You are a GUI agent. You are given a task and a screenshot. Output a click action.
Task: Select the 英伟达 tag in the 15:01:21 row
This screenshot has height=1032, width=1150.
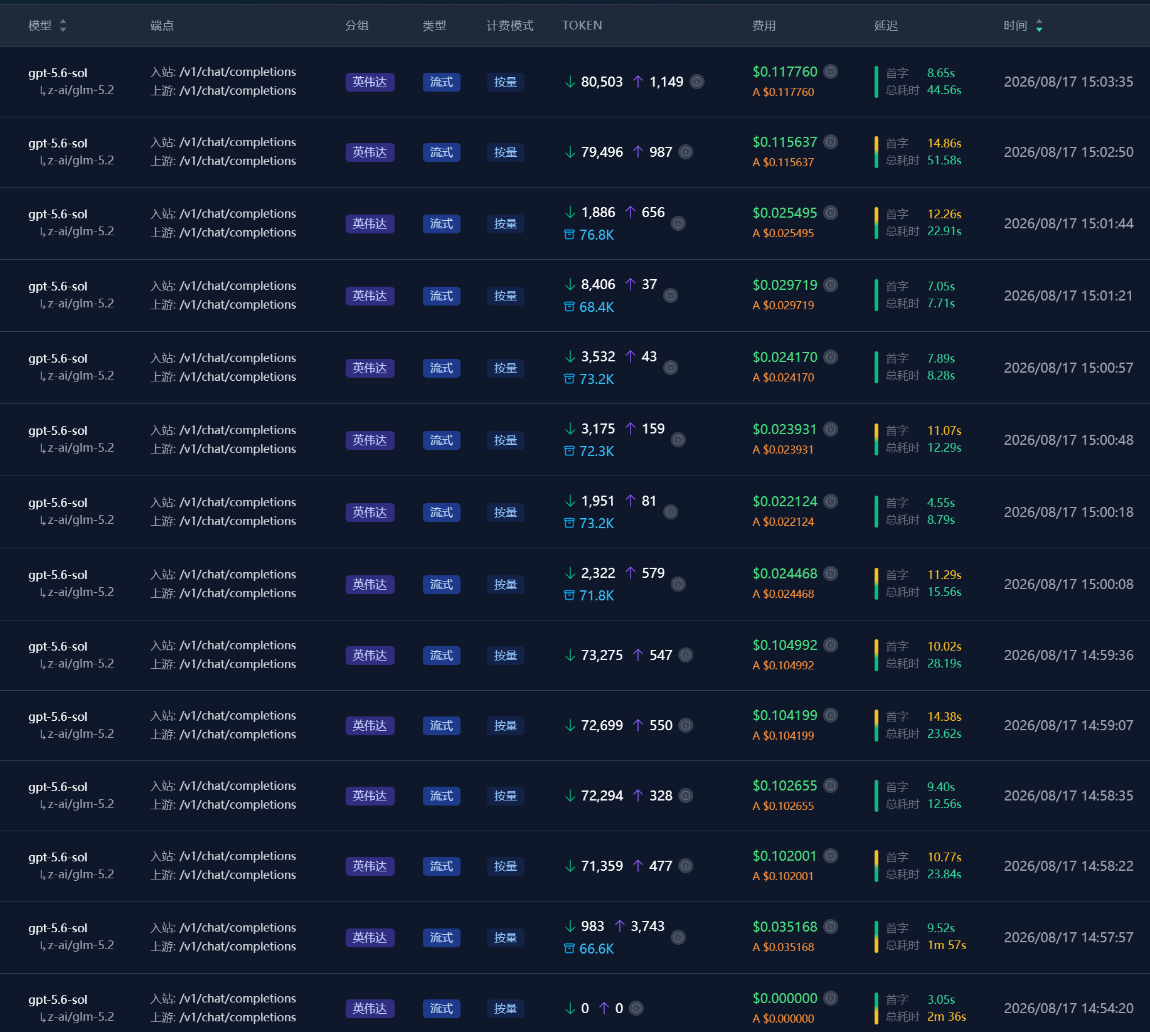pyautogui.click(x=370, y=296)
